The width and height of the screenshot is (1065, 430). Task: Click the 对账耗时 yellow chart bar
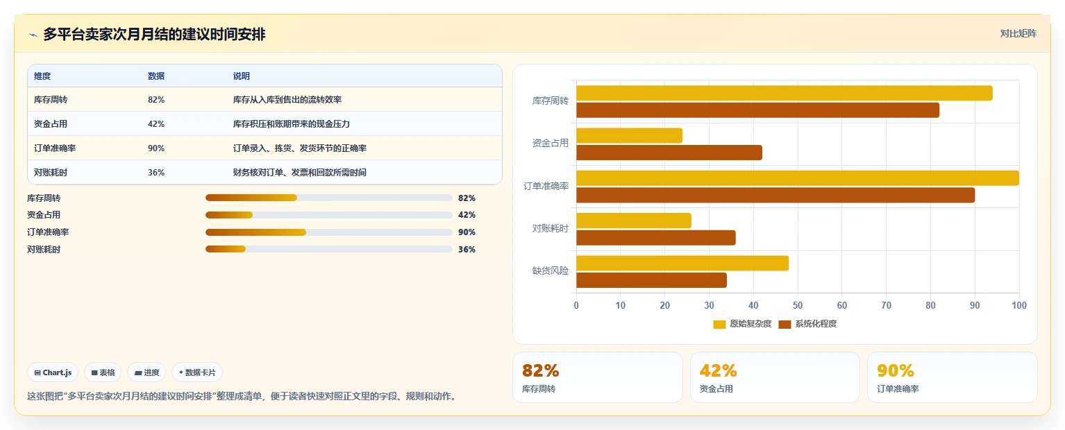[x=634, y=221]
